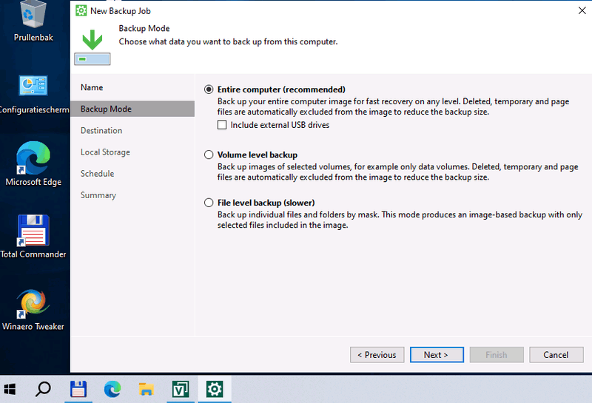Launch Winaero Tweaker desktop shortcut
Screen dimensions: 592x403
pyautogui.click(x=33, y=310)
